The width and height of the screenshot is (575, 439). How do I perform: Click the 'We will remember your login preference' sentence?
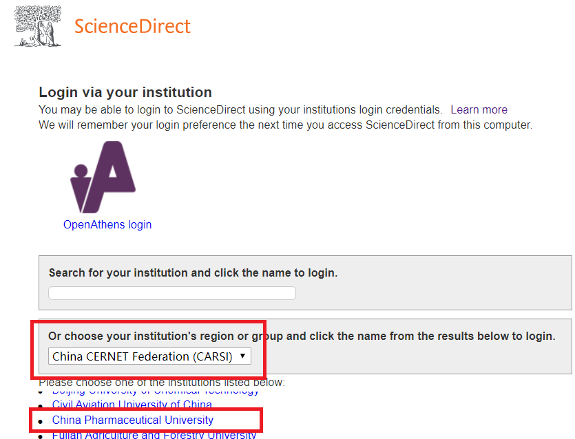tap(285, 125)
